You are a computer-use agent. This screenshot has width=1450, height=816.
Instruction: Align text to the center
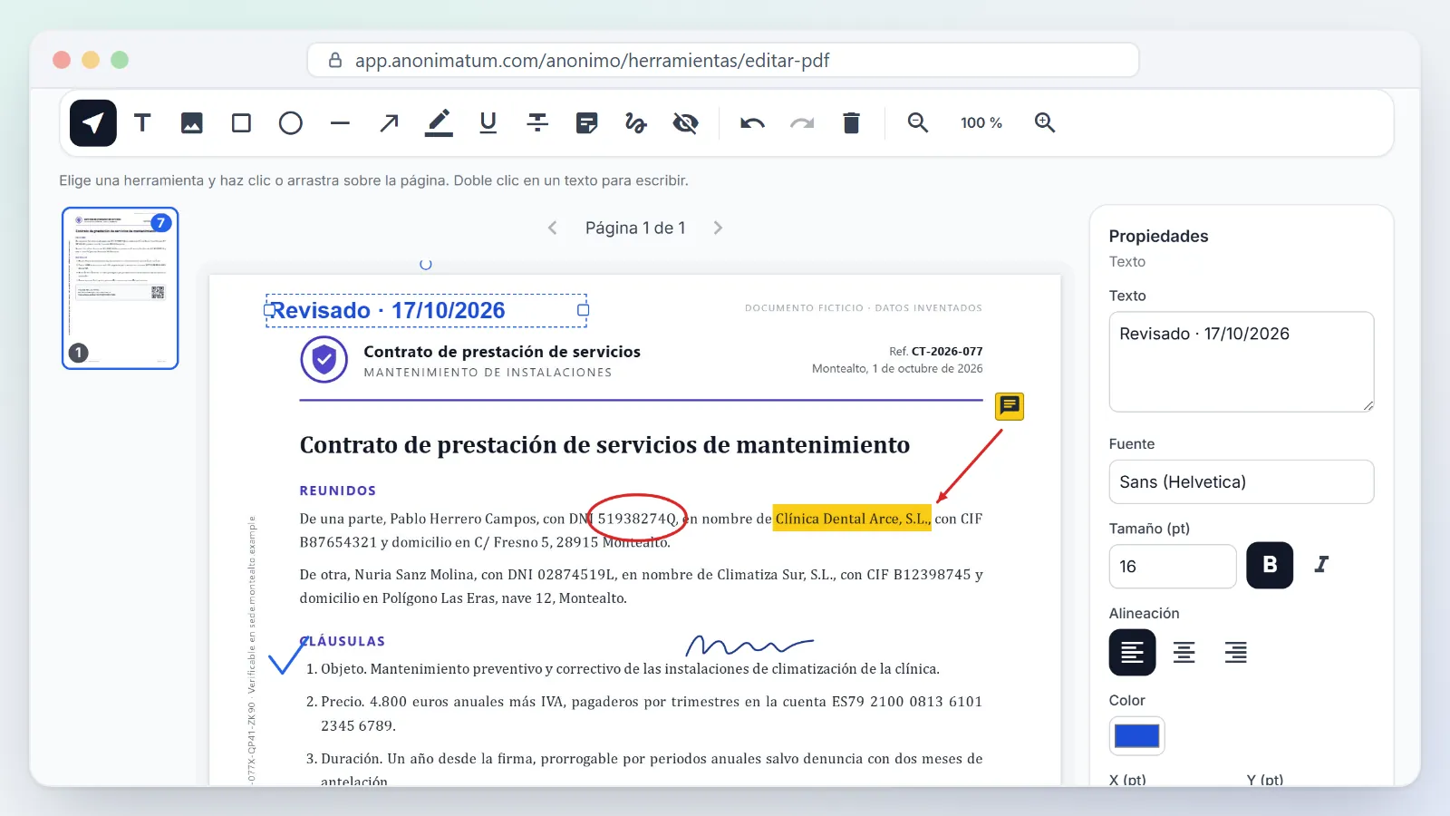coord(1184,653)
